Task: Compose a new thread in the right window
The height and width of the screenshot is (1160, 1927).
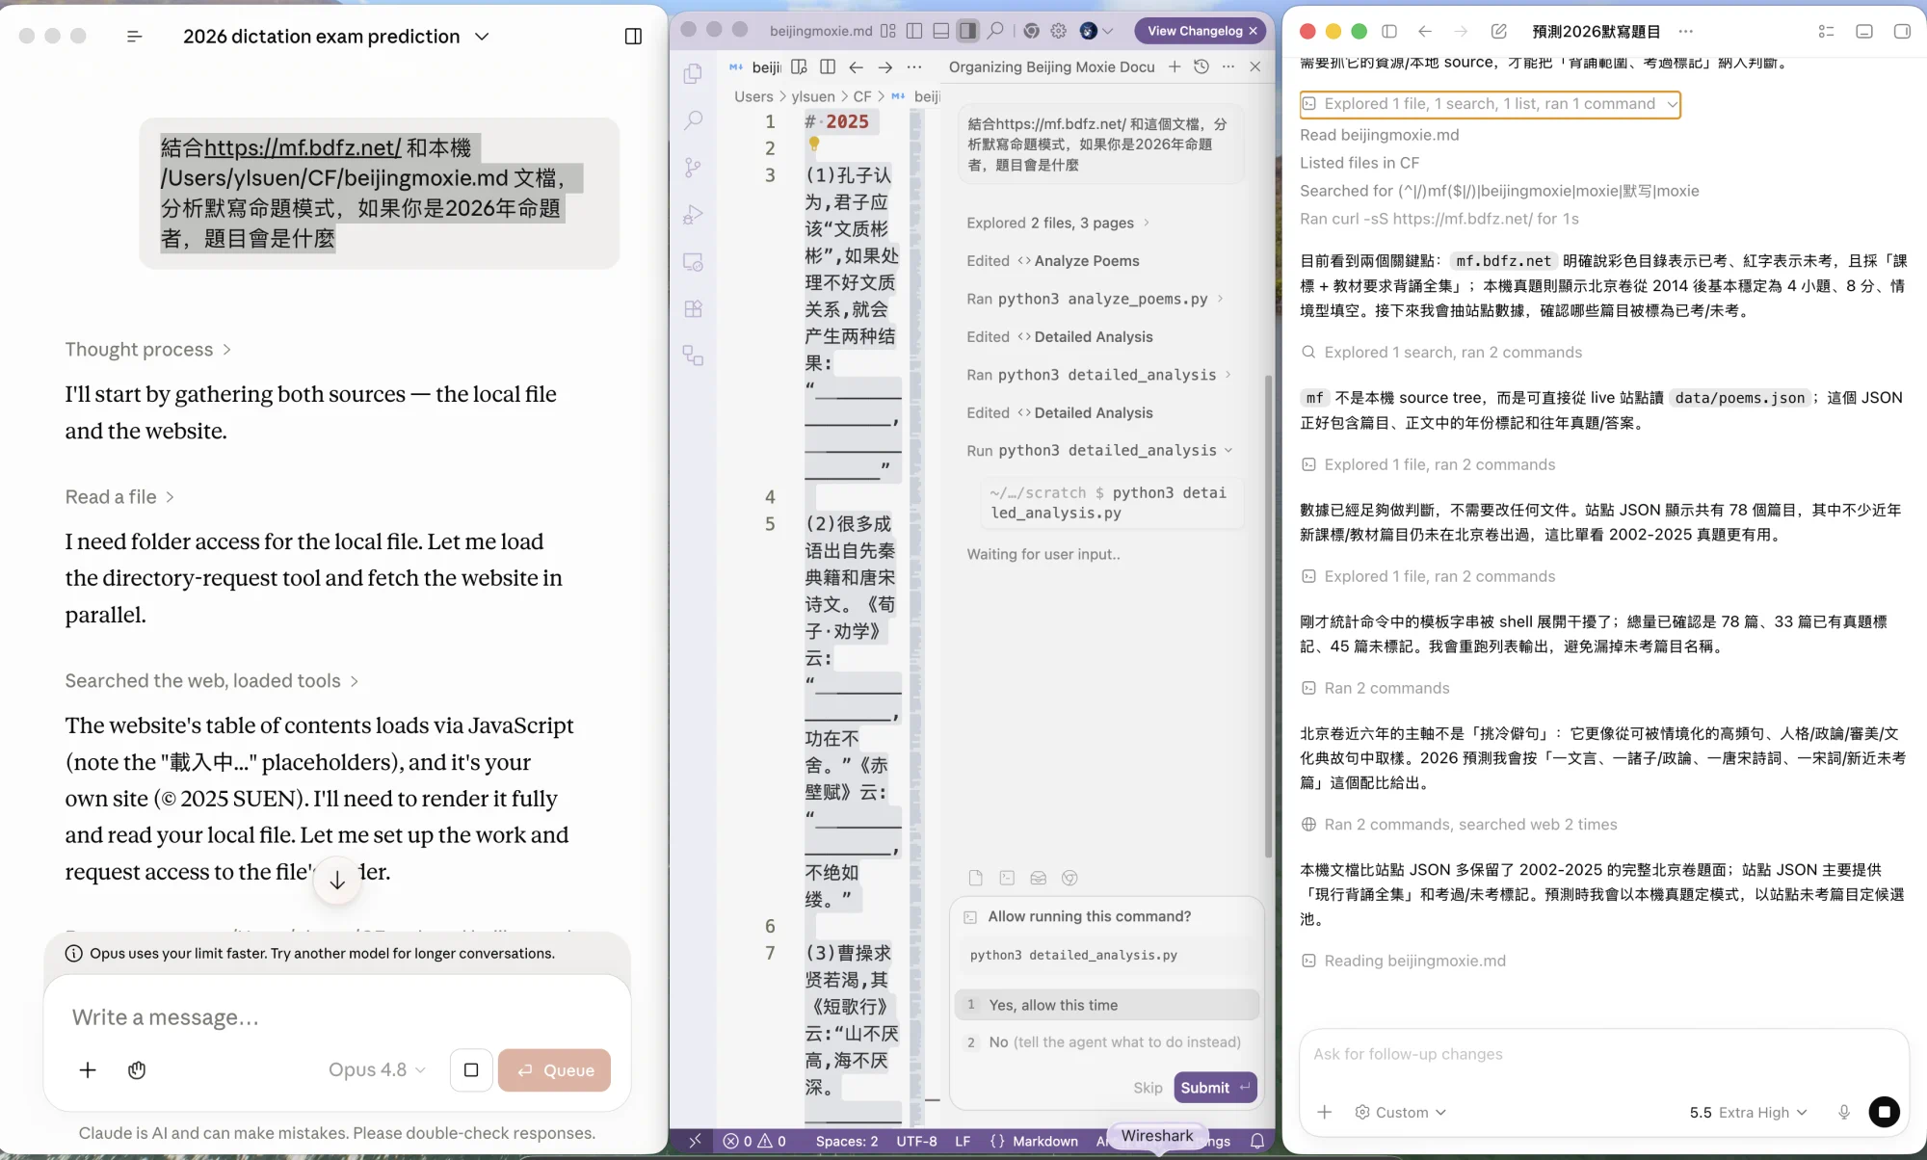Action: tap(1498, 31)
